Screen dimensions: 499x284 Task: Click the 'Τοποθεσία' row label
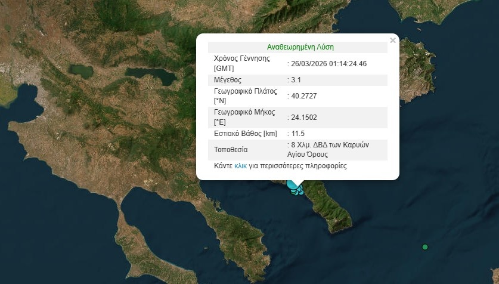230,149
